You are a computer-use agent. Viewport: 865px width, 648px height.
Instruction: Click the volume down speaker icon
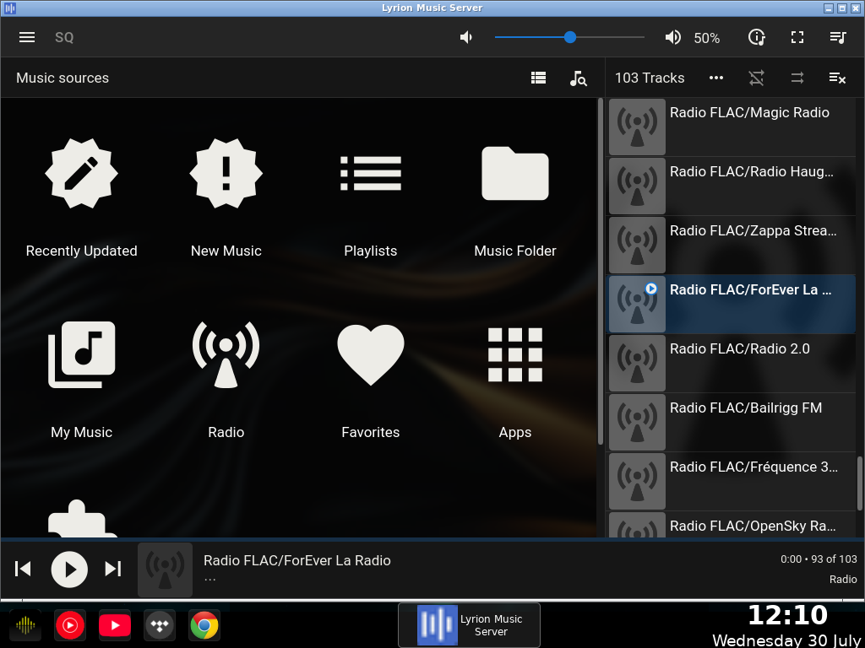click(x=466, y=37)
